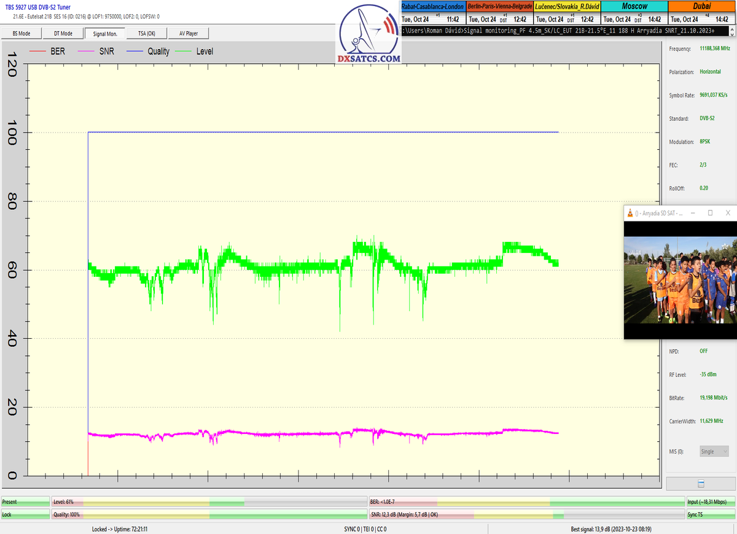Switch to the BS Mode tab
Image resolution: width=737 pixels, height=534 pixels.
(21, 34)
